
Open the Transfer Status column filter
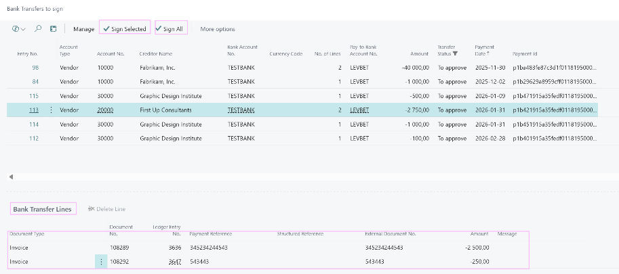tap(455, 53)
